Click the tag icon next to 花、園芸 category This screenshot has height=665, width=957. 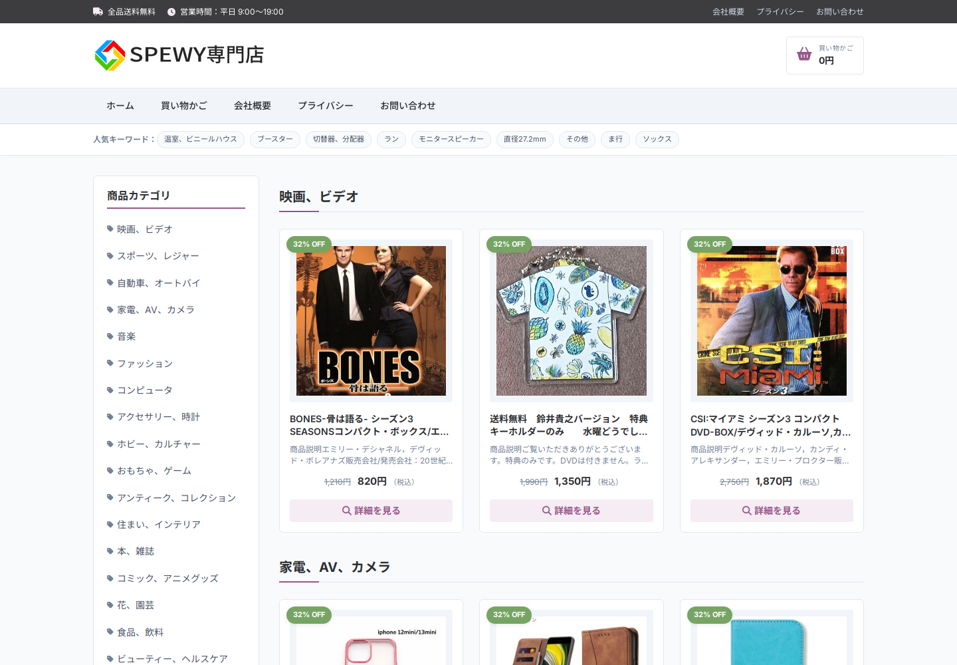110,605
